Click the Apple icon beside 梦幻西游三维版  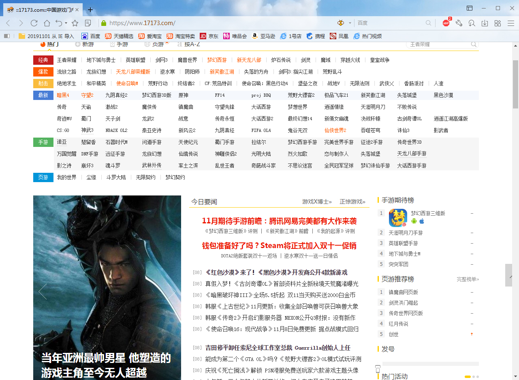click(x=422, y=222)
